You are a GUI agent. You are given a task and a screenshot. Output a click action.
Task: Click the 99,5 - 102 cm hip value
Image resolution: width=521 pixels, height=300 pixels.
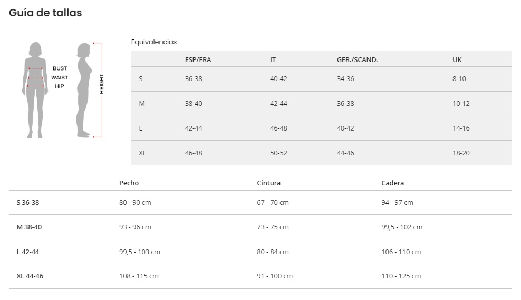click(401, 227)
